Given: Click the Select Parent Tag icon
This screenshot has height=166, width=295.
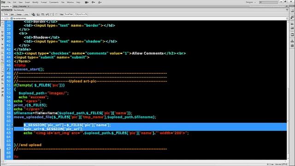Looking at the screenshot, I should pyautogui.click(x=2, y=44).
